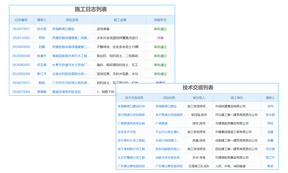The width and height of the screenshot is (288, 173).
Task: Open the 长春市伊通河水力发电厂 project link
Action: click(71, 65)
